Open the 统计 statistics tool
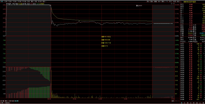This screenshot has height=104, width=205. click(x=159, y=2)
